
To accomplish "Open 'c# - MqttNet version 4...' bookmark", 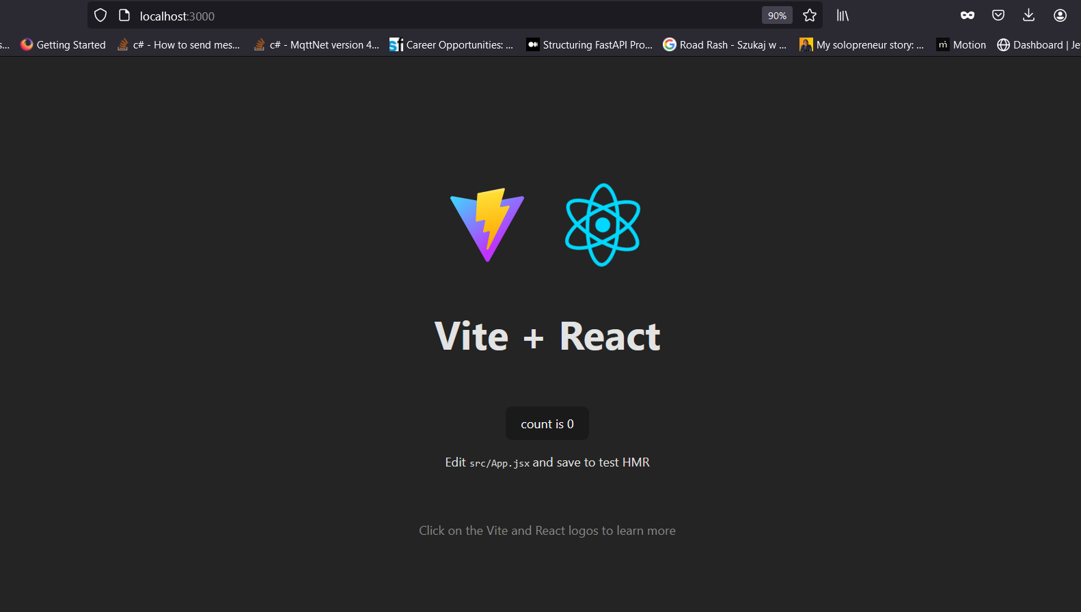I will [316, 44].
